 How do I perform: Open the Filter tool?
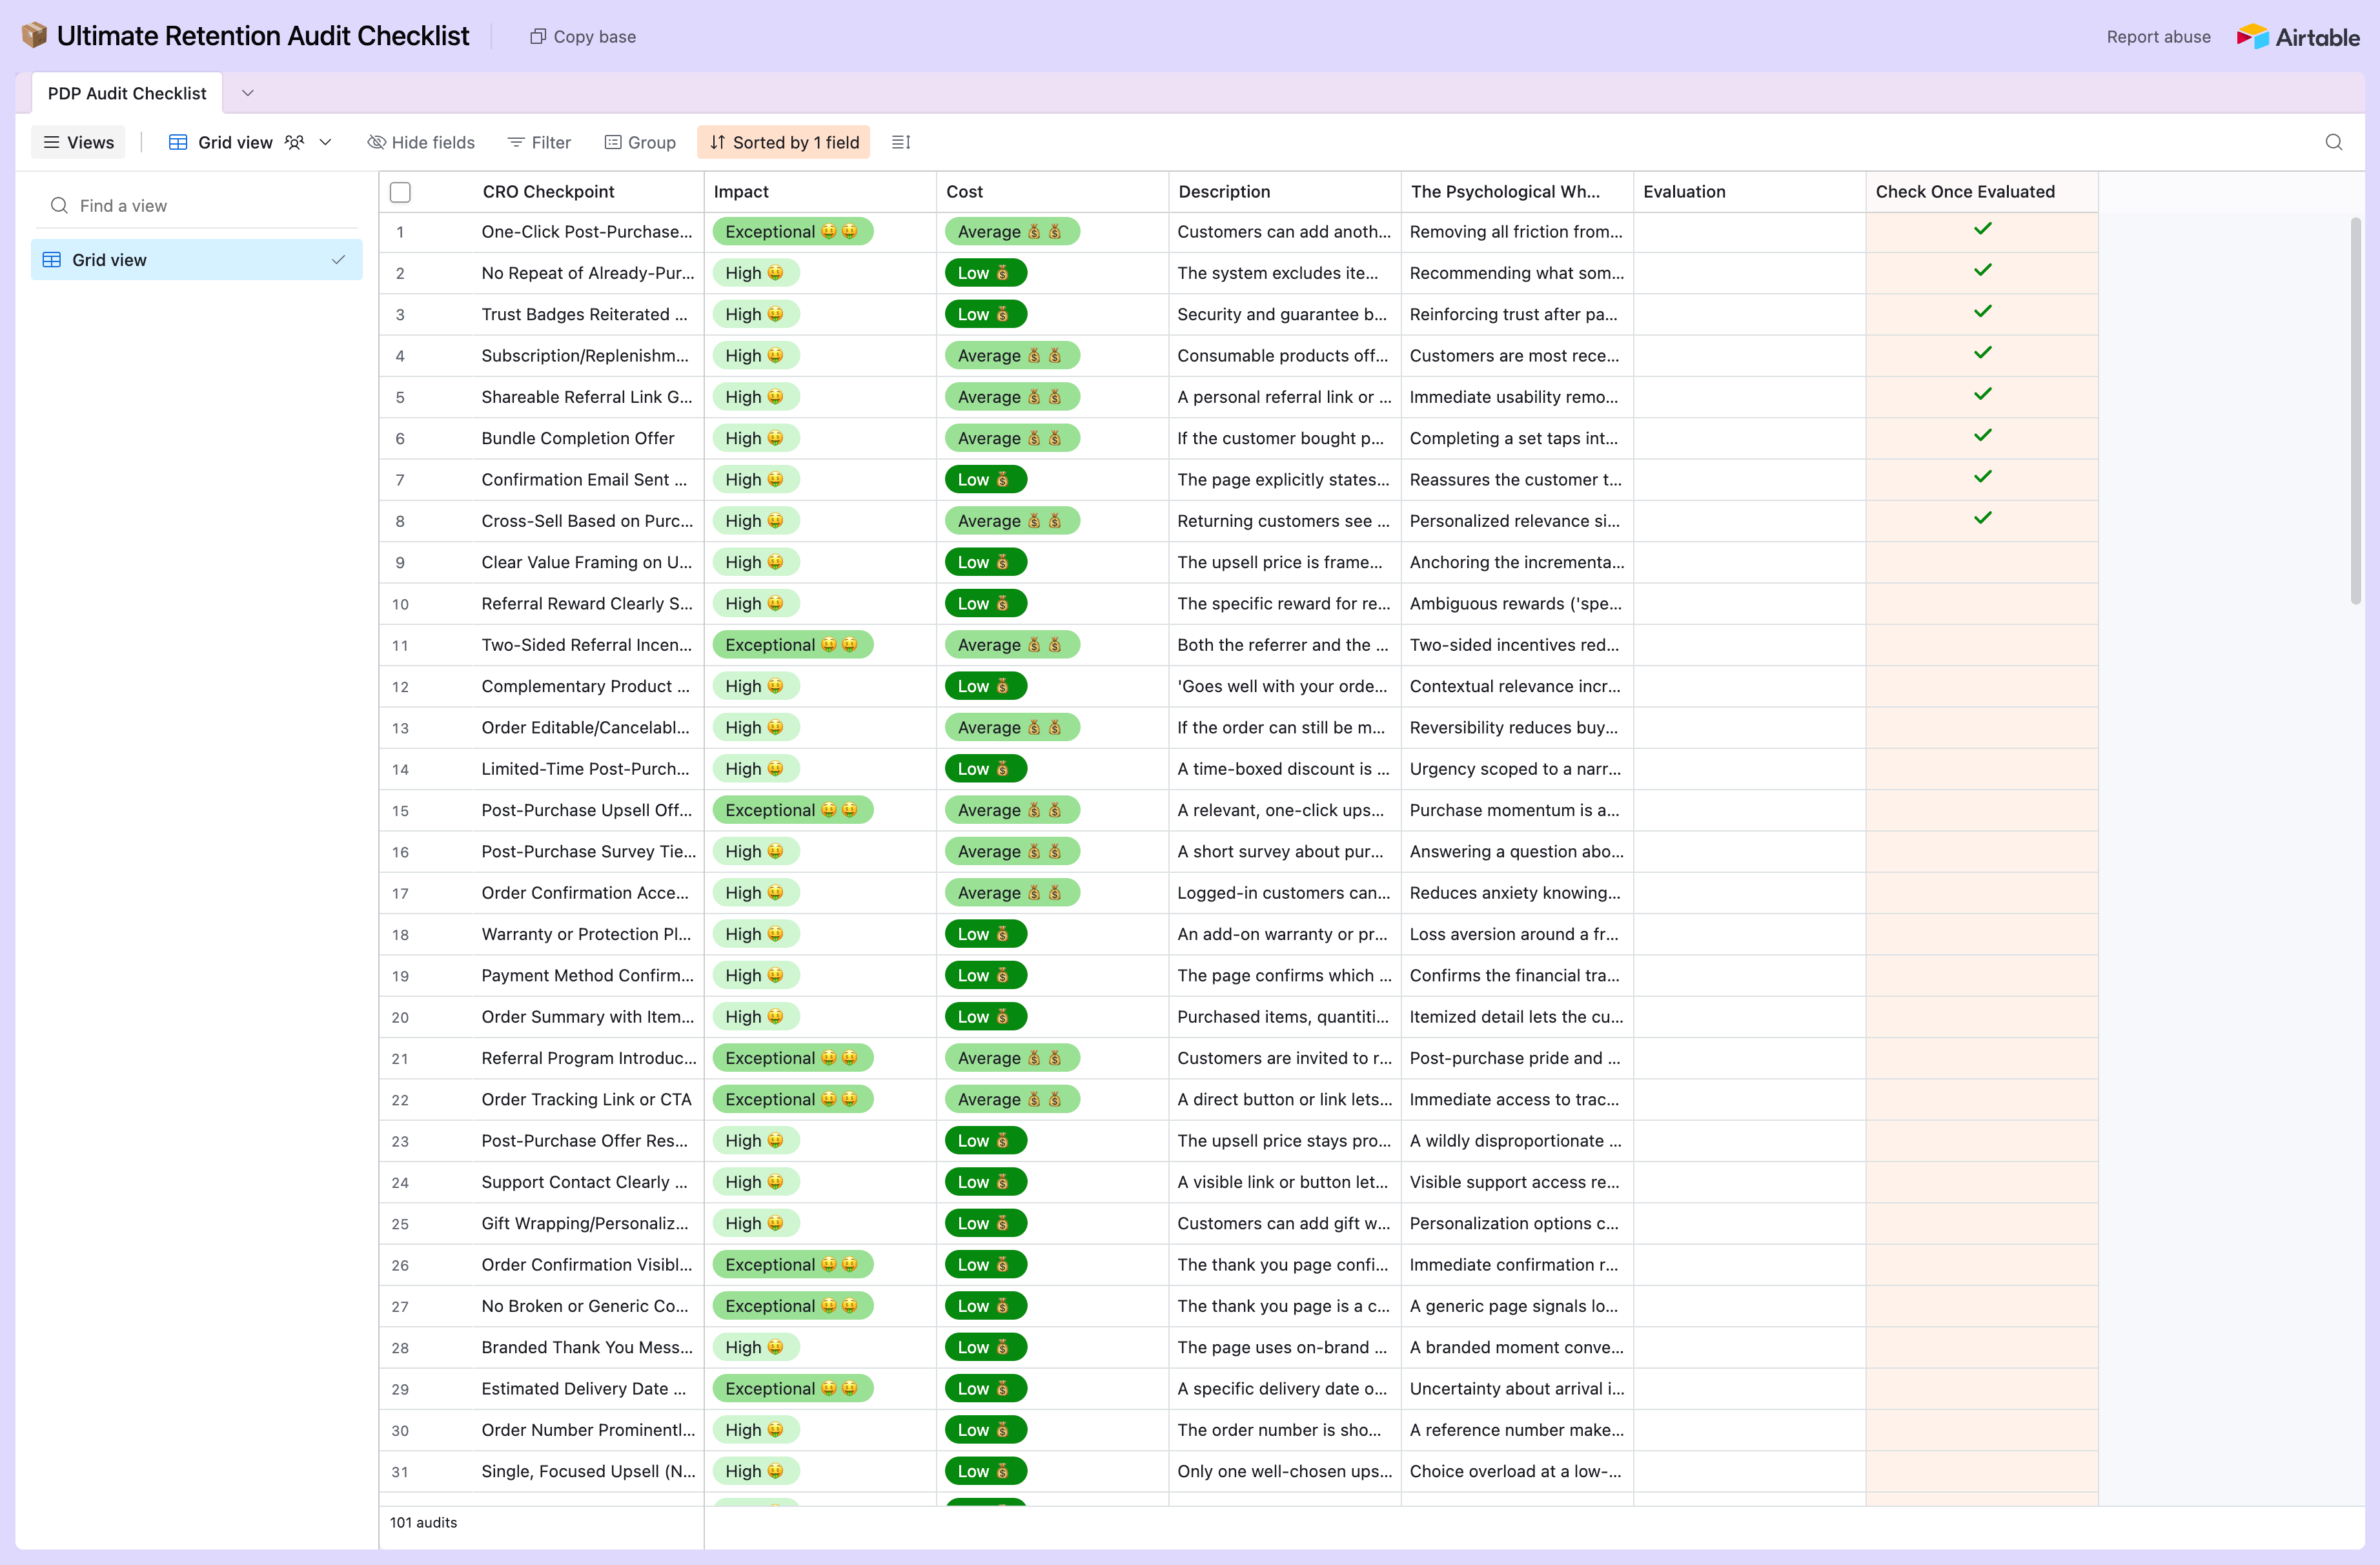[539, 142]
